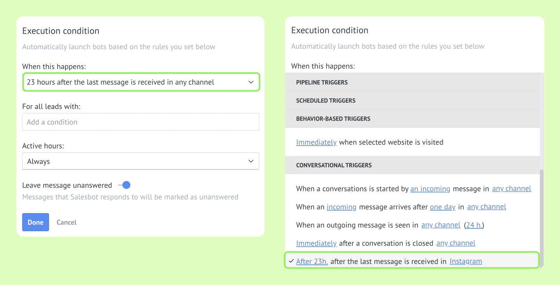Click the Done button

coord(35,222)
